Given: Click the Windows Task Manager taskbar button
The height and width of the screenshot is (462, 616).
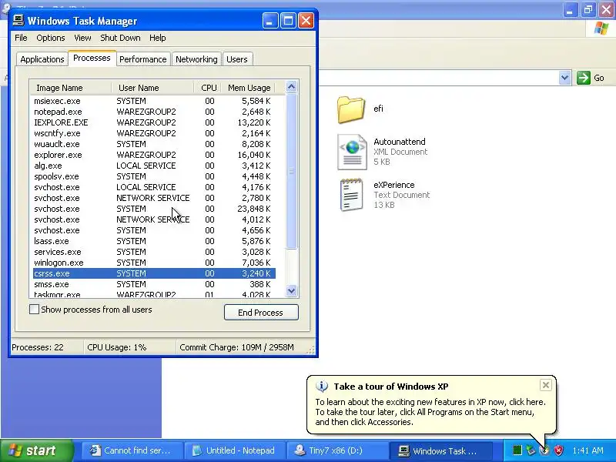Looking at the screenshot, I should [441, 450].
